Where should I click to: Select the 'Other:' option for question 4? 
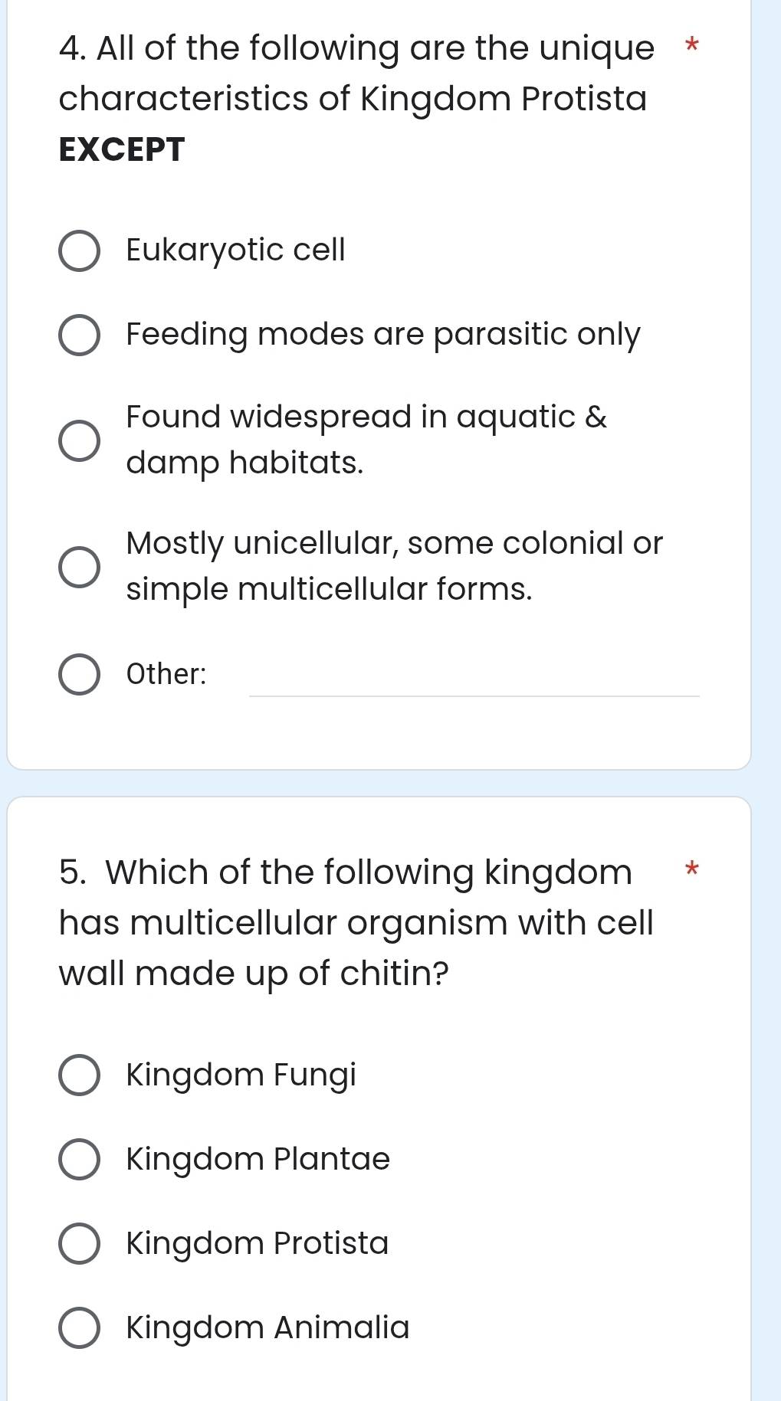79,673
